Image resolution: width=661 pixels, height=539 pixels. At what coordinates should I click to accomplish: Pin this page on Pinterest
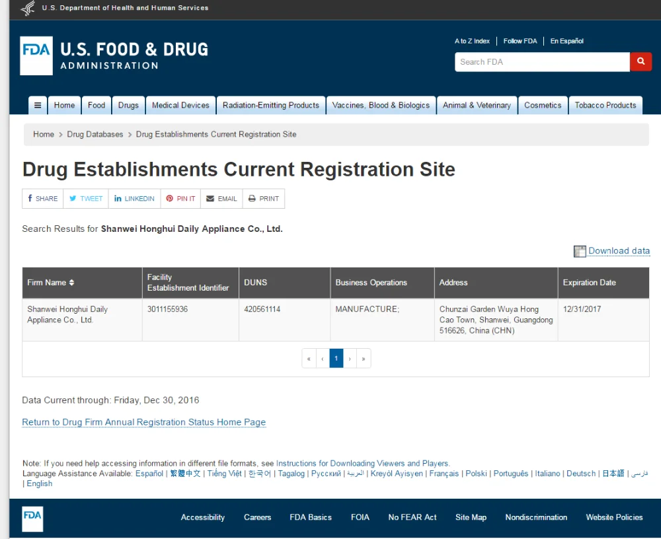180,198
